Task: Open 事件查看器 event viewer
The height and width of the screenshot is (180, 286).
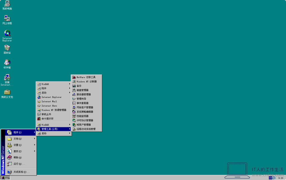Action: coord(86,103)
